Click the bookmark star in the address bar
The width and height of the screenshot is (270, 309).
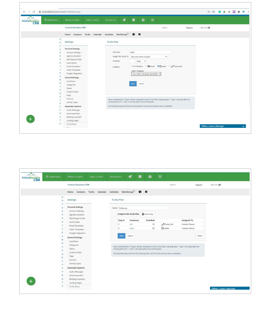pos(213,12)
